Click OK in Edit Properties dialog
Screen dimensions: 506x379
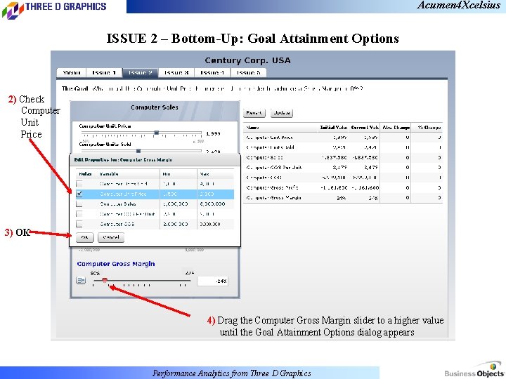pyautogui.click(x=84, y=237)
